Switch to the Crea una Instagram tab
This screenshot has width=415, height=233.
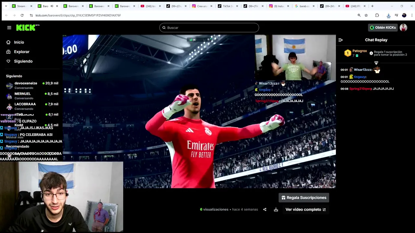click(x=203, y=6)
